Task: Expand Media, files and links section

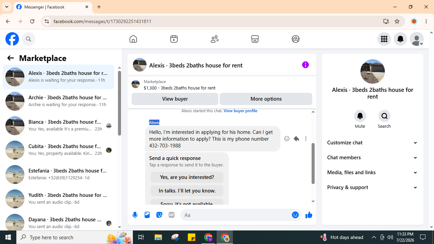Action: click(373, 172)
